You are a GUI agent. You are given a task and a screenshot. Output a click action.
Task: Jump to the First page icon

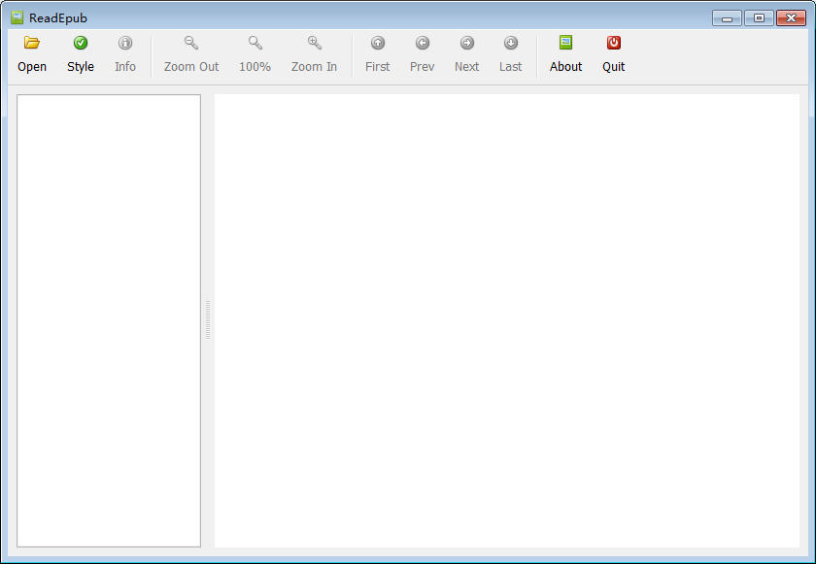click(377, 43)
